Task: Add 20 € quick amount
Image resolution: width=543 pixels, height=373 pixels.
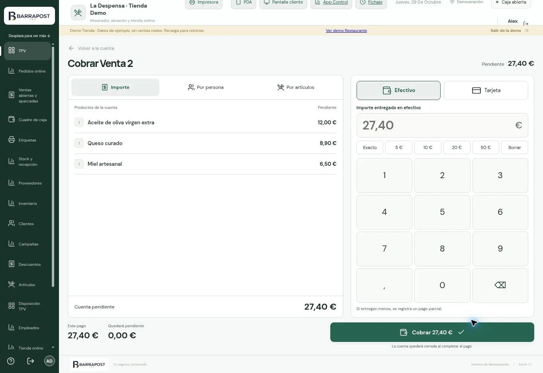Action: (457, 147)
